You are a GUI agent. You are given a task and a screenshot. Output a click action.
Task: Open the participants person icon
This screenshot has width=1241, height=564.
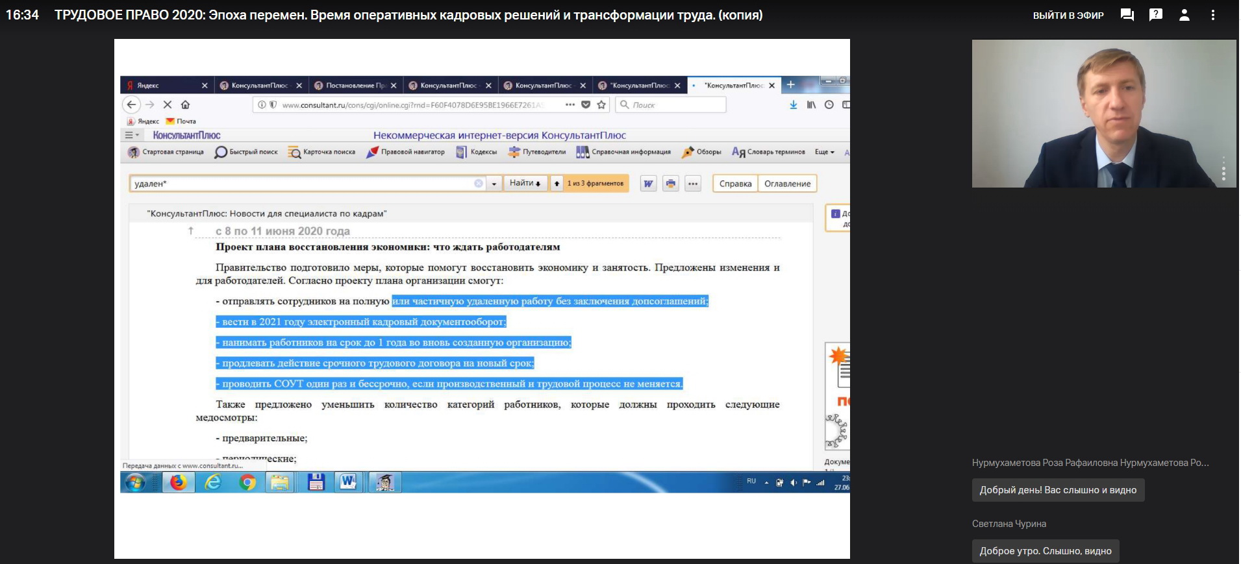coord(1185,15)
